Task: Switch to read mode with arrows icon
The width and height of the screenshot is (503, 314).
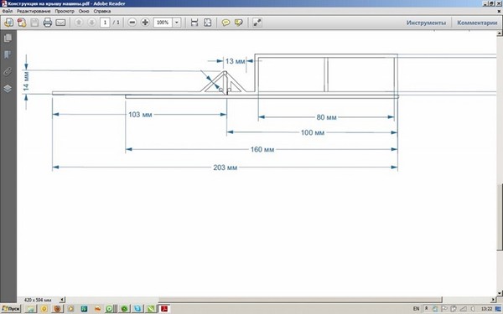Action: point(257,23)
